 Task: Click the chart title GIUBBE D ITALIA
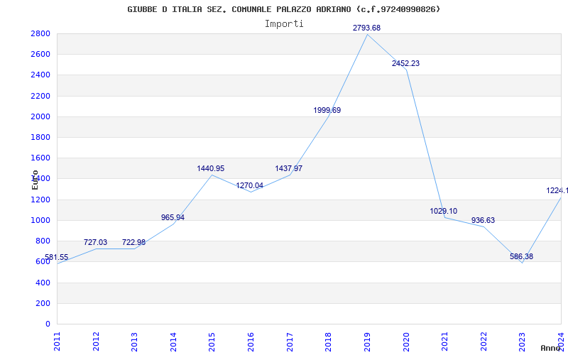point(283,9)
